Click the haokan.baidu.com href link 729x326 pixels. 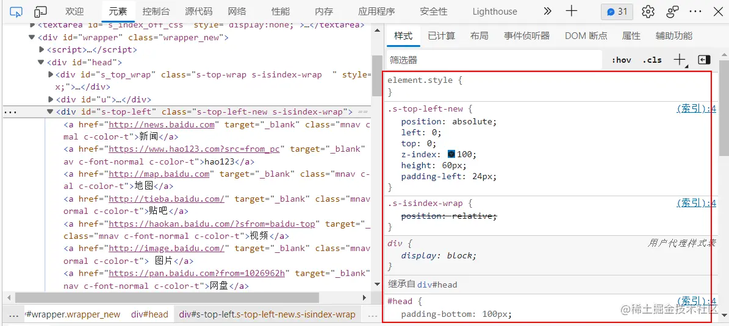pos(212,224)
